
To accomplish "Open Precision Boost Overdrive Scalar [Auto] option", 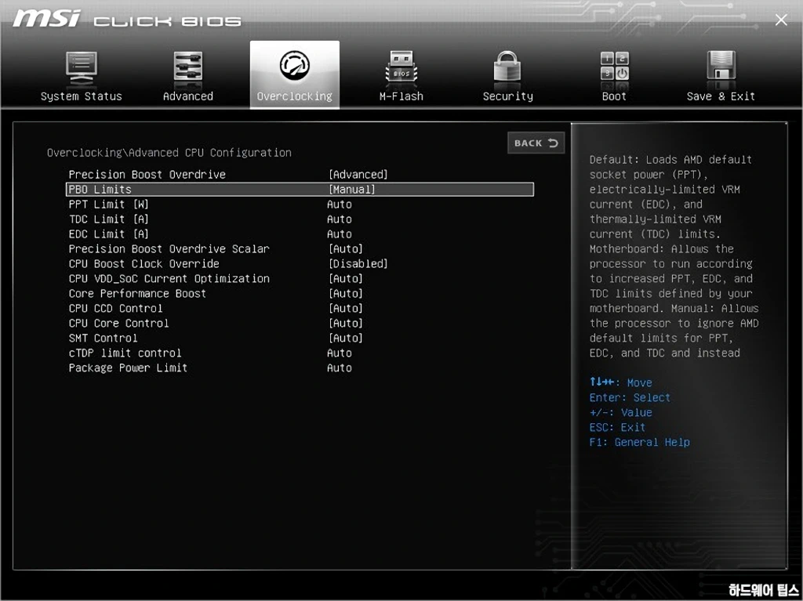I will pyautogui.click(x=346, y=249).
